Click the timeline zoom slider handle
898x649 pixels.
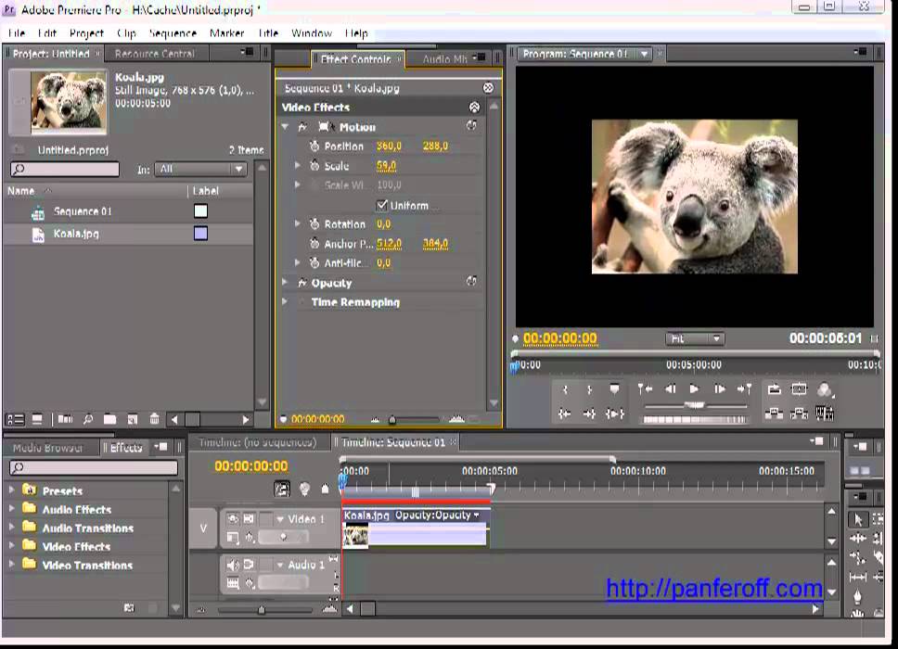coord(261,609)
